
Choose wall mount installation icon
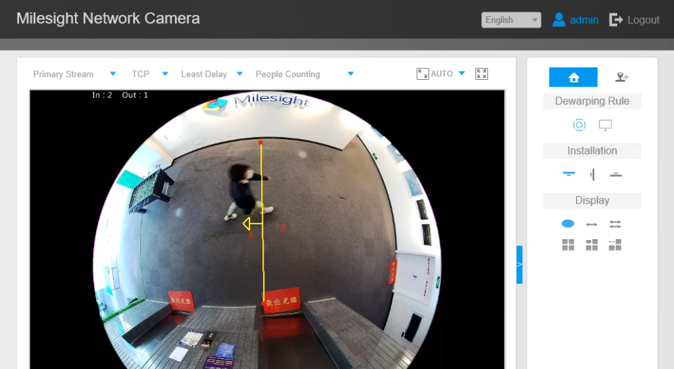tap(592, 174)
